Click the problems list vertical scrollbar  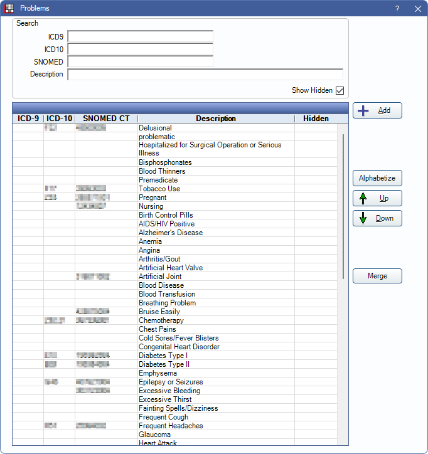pos(343,207)
